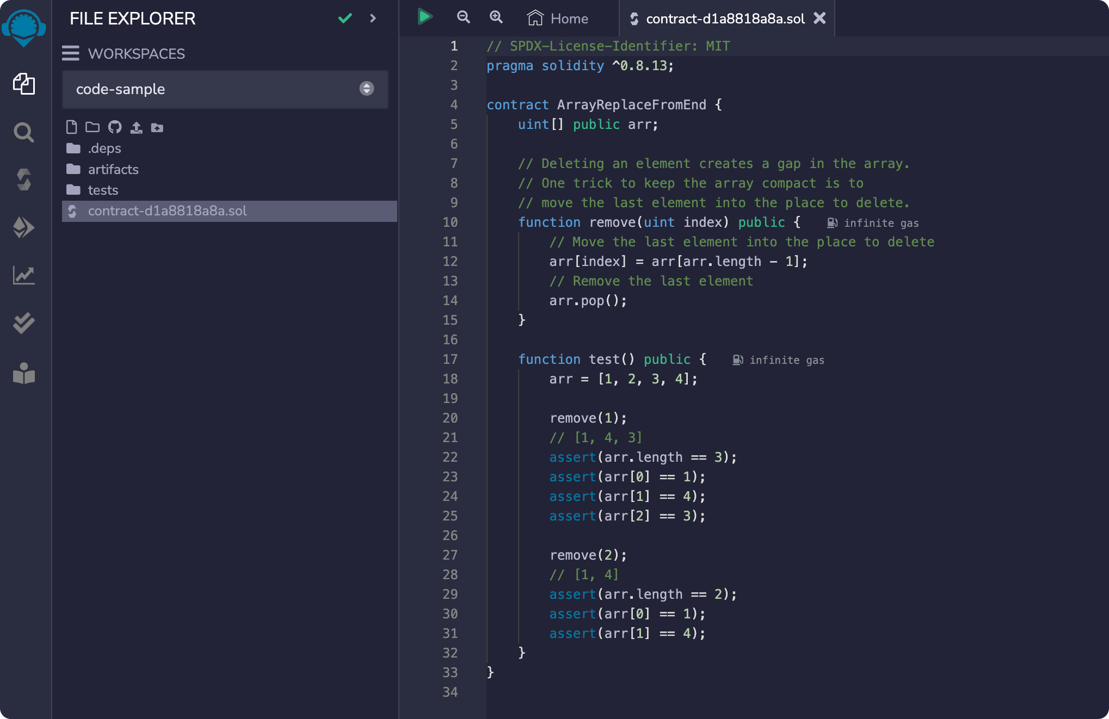This screenshot has height=719, width=1109.
Task: Switch to the Home tab
Action: pyautogui.click(x=559, y=18)
